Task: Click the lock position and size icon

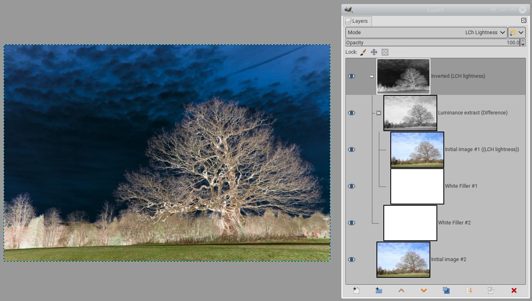Action: 374,52
